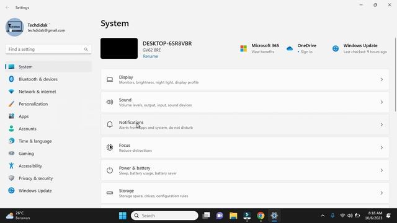Open Personalization settings

tap(48, 104)
